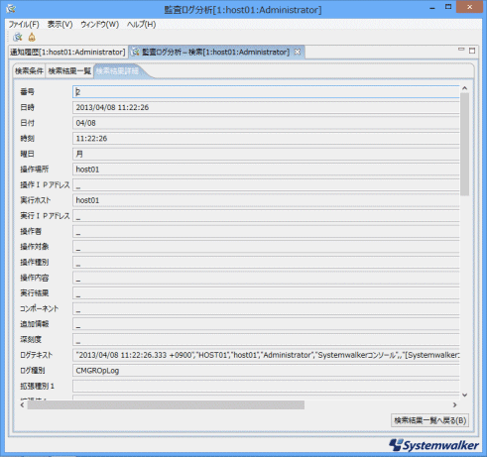Switch to the 検索結果一覧 tab
Screen dimensions: 487x457
[69, 71]
